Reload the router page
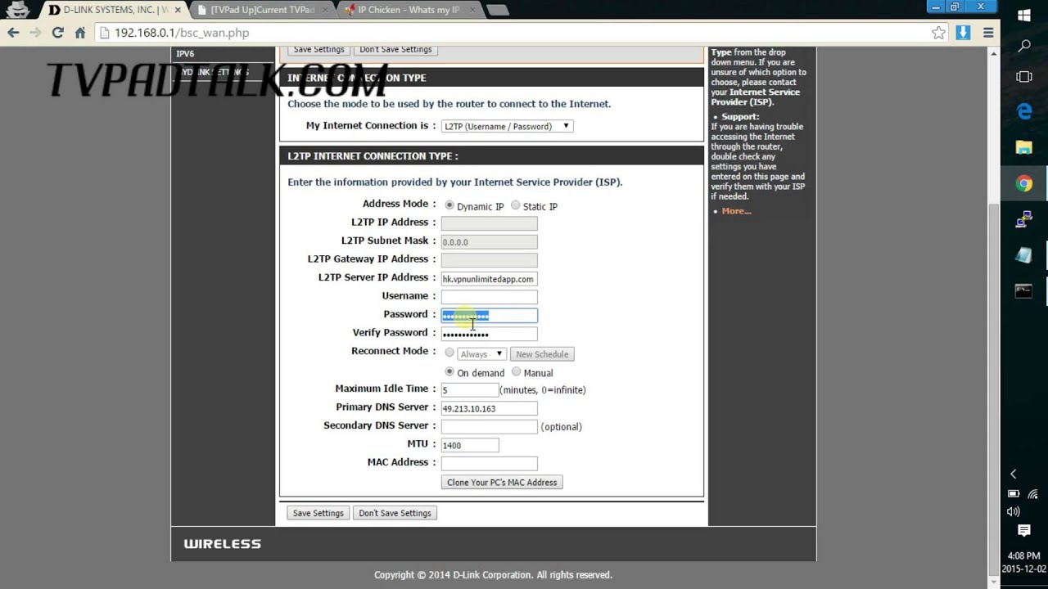Viewport: 1048px width, 589px height. coord(57,33)
